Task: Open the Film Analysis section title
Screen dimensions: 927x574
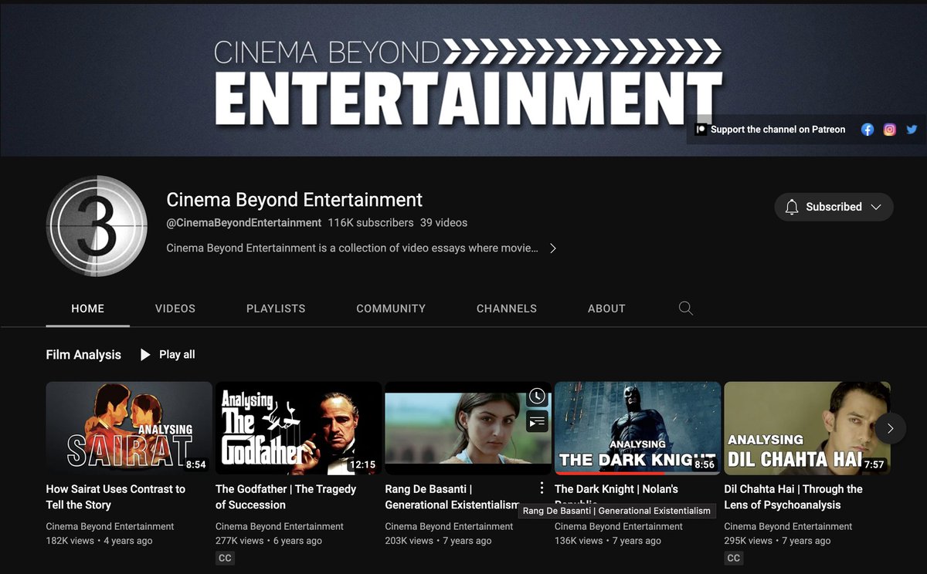Action: [83, 355]
